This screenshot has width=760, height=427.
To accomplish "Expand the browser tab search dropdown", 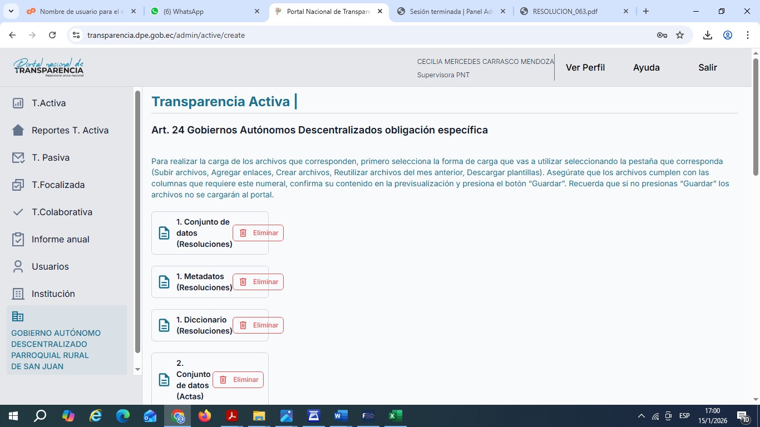I will pyautogui.click(x=12, y=11).
